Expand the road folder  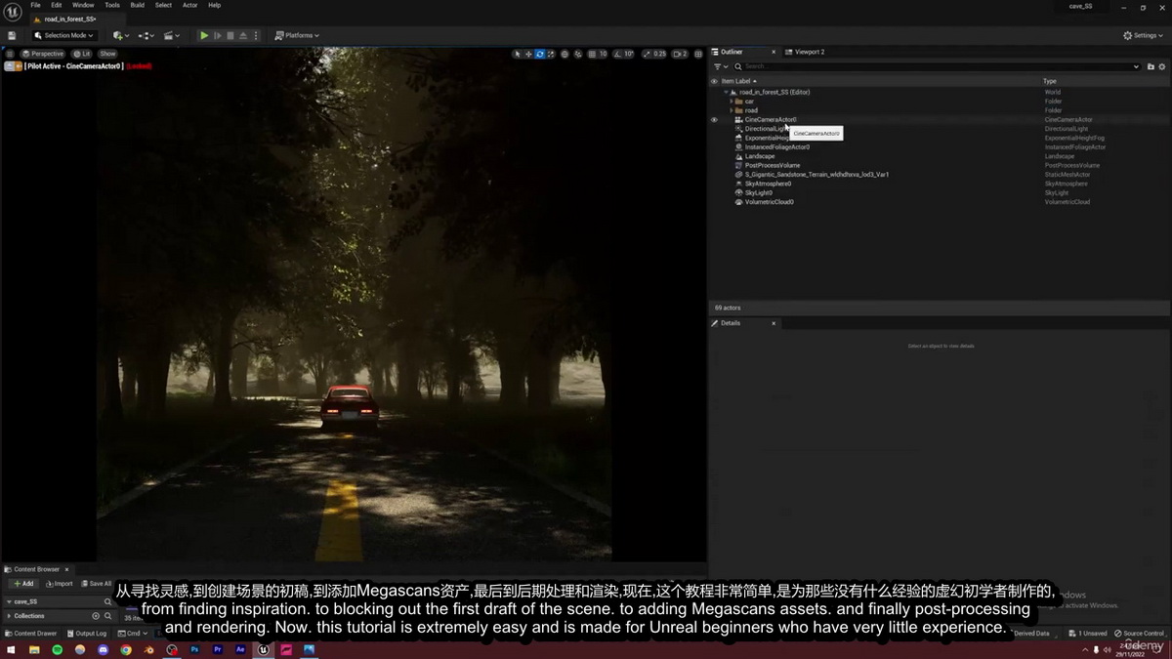[x=732, y=110]
